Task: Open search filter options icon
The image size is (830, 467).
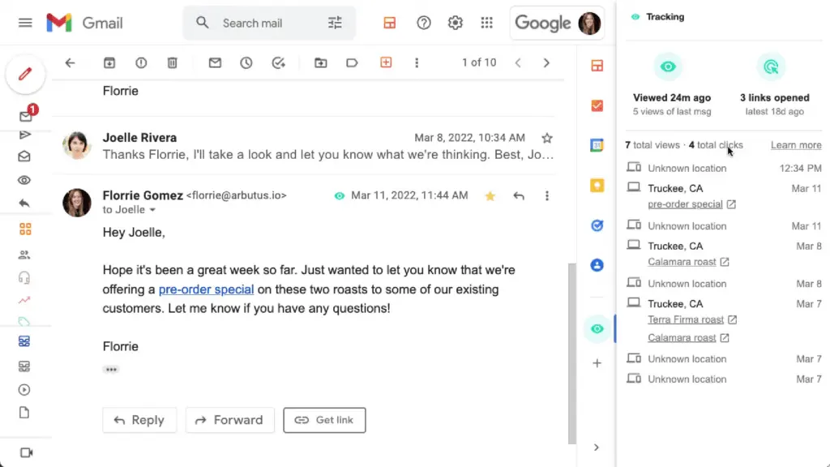Action: [335, 23]
